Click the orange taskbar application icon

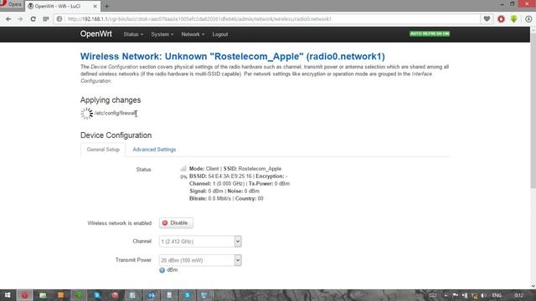pyautogui.click(x=61, y=295)
